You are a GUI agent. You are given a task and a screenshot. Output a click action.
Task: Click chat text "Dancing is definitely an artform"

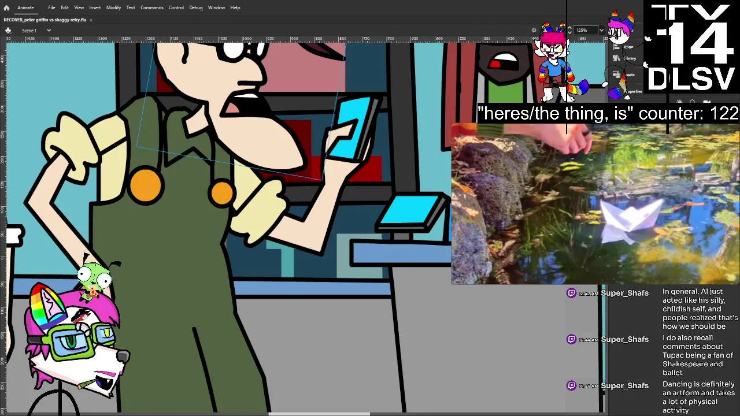tap(698, 388)
